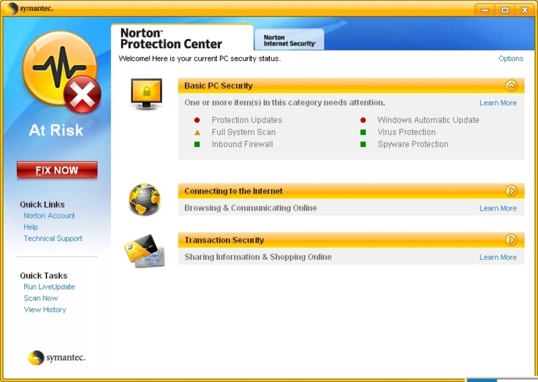This screenshot has width=538, height=382.
Task: Open the Technical Support link
Action: (53, 239)
